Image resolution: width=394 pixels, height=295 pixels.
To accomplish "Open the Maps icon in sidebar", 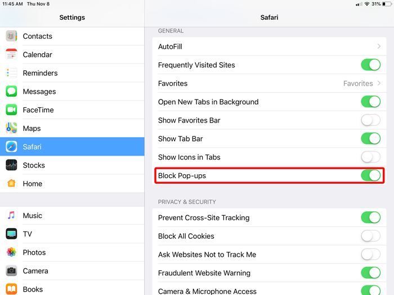I will pos(11,128).
